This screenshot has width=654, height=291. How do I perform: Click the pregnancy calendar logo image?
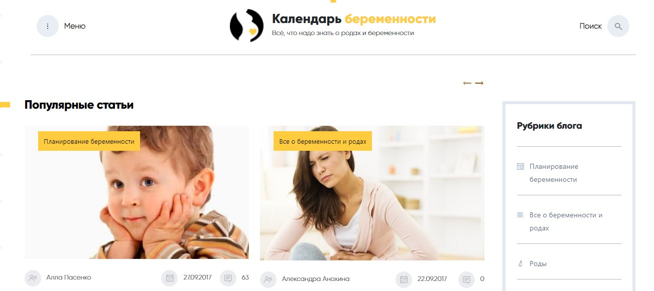[x=247, y=26]
